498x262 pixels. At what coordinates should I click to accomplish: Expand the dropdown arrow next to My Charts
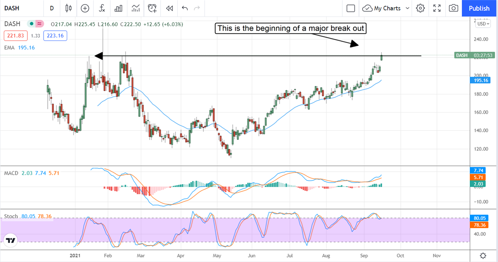click(x=407, y=8)
